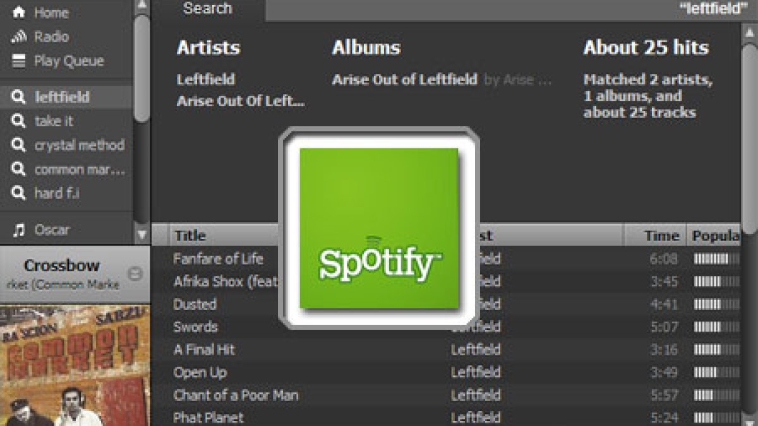Select the Play Queue list icon

click(20, 61)
